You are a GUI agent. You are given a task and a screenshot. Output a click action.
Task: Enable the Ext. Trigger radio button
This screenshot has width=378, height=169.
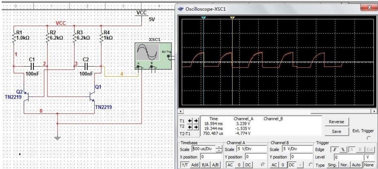369,138
